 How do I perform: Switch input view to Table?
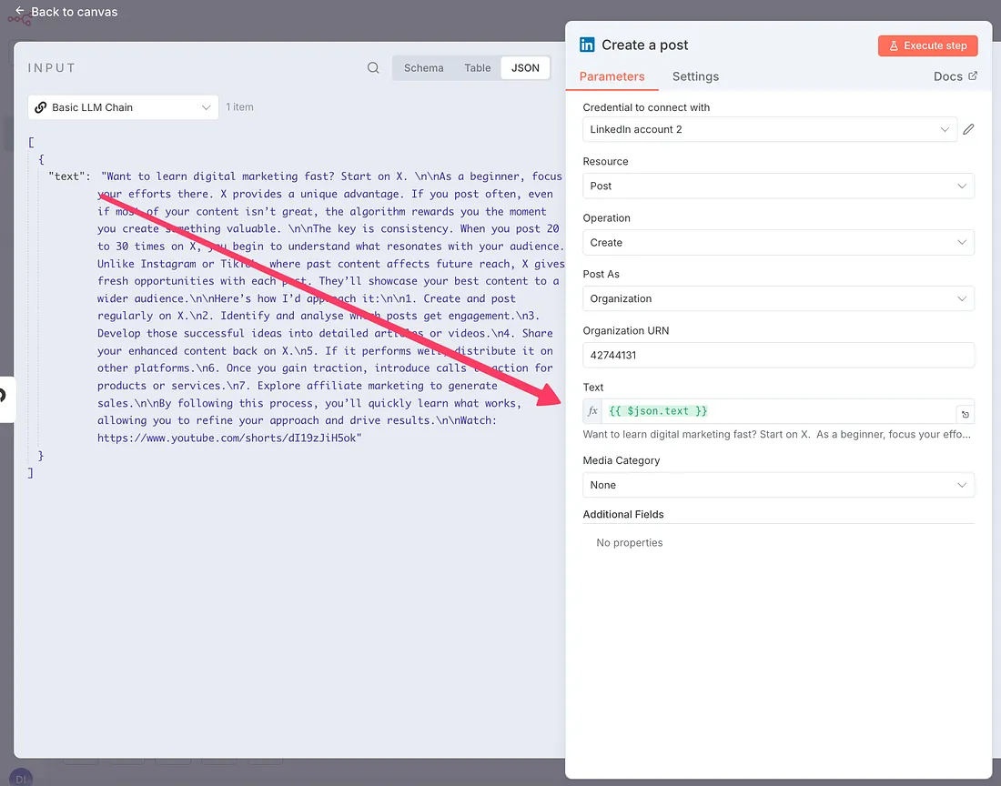click(x=477, y=68)
